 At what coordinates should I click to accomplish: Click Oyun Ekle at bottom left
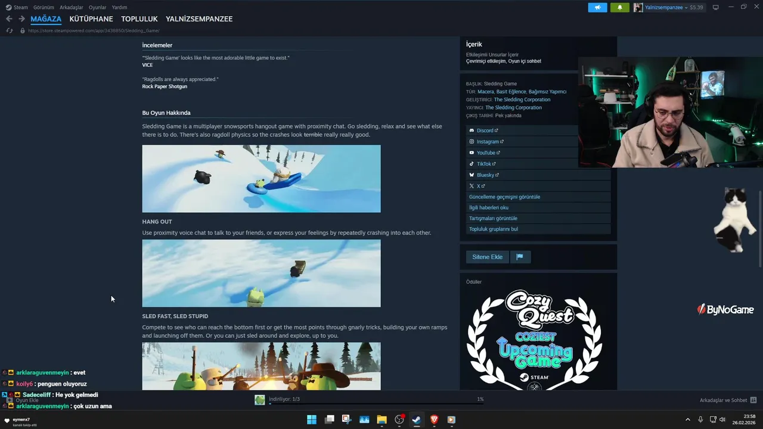pos(23,400)
